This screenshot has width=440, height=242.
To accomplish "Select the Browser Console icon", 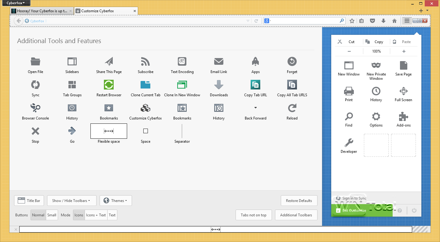I will tap(35, 108).
